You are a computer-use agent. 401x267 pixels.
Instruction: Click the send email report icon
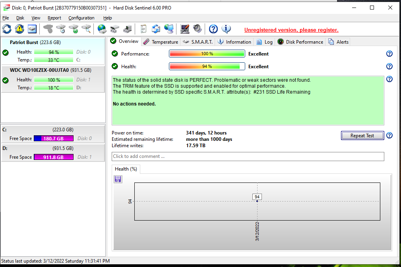coord(156,29)
